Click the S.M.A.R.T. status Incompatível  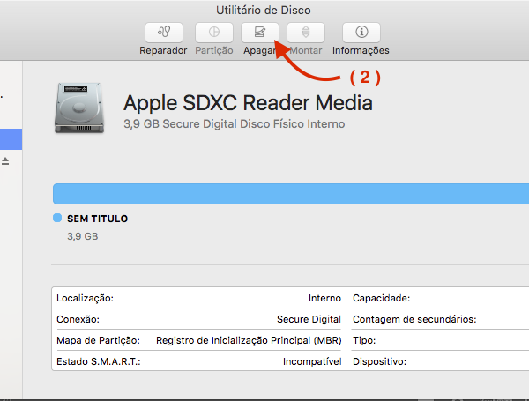[312, 361]
